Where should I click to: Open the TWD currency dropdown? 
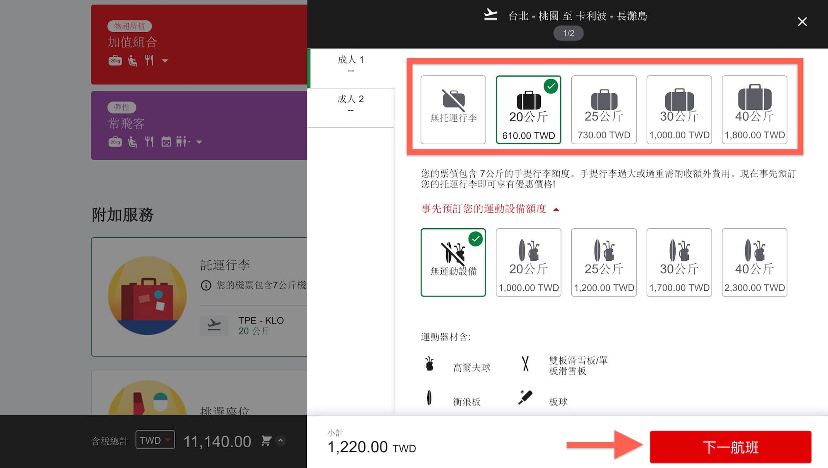pyautogui.click(x=155, y=440)
